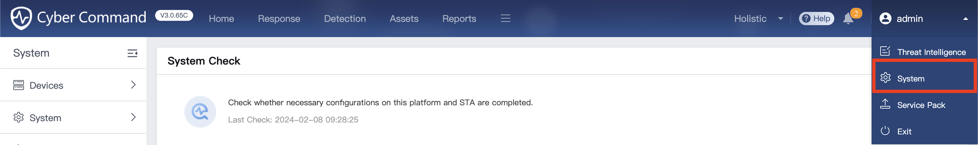Expand the Devices sidebar section chevron
Viewport: 978px width, 145px height.
133,85
